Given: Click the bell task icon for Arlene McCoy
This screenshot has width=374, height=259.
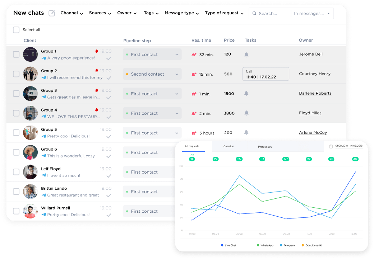Looking at the screenshot, I should pyautogui.click(x=246, y=132).
